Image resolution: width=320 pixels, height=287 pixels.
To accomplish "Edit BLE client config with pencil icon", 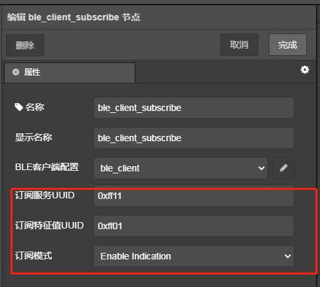I will 283,168.
